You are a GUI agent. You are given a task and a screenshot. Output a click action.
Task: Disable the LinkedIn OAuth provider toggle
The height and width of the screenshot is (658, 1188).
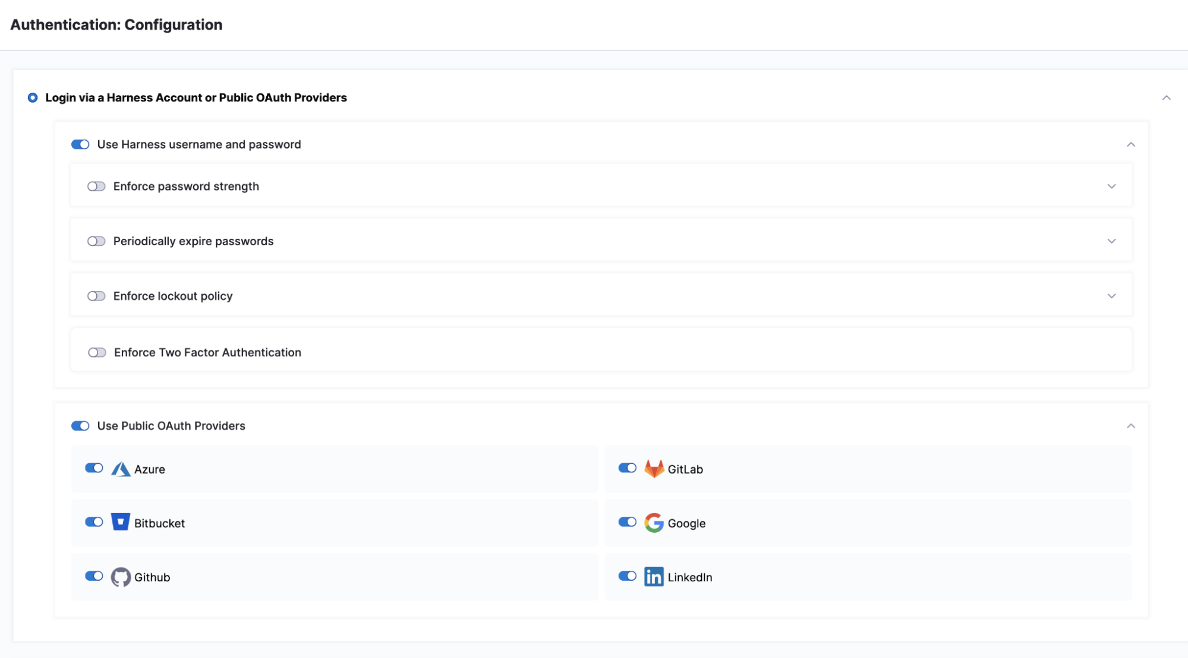pos(628,576)
